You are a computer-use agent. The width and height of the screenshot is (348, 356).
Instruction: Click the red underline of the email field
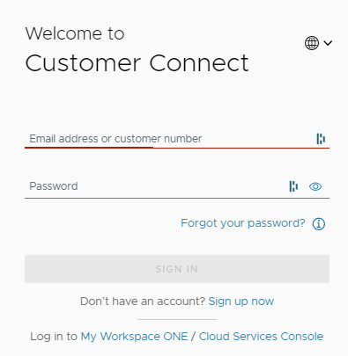[177, 148]
